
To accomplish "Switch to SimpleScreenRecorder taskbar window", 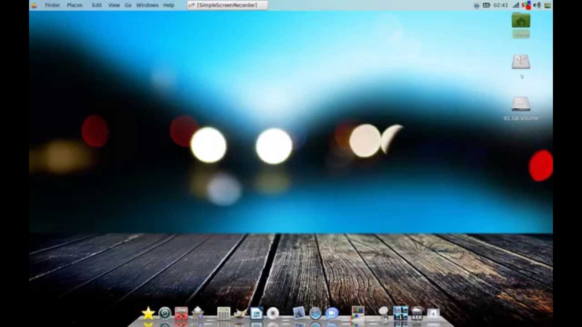I will coord(227,5).
